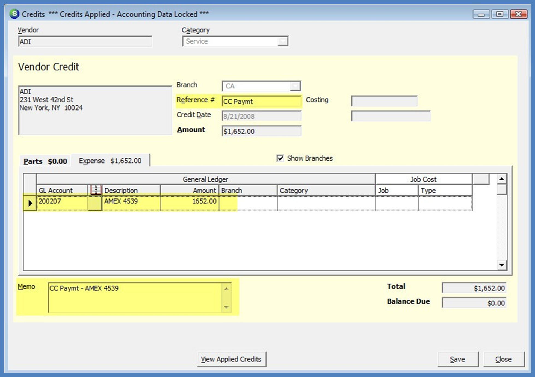
Task: Open the Category dropdown
Action: [x=283, y=41]
